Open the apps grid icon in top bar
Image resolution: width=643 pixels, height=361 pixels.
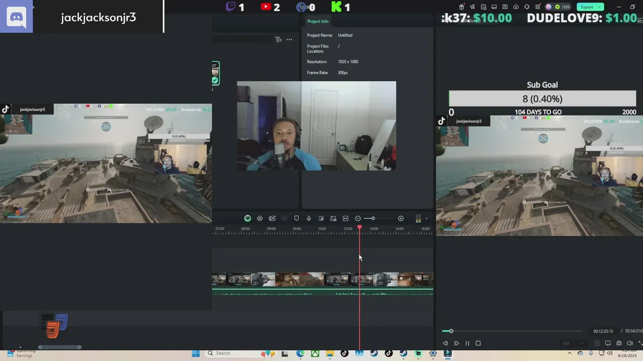[x=538, y=7]
